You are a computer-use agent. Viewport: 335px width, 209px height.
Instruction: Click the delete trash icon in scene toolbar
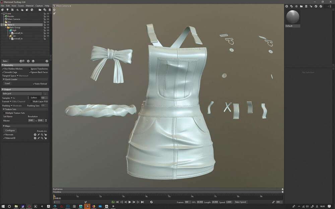pos(50,10)
